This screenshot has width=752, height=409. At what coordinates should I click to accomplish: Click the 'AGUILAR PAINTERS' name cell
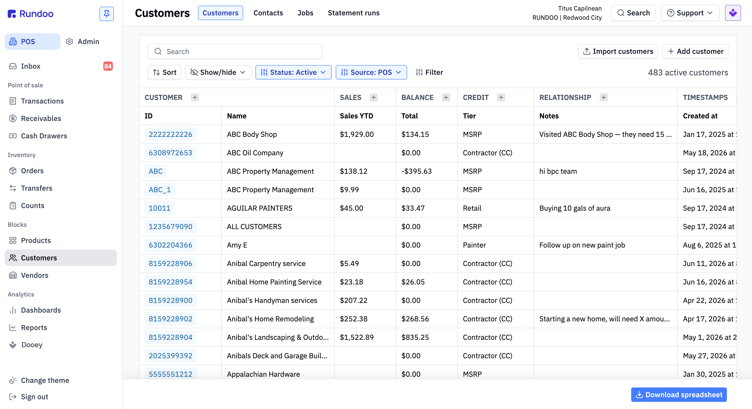click(278, 208)
